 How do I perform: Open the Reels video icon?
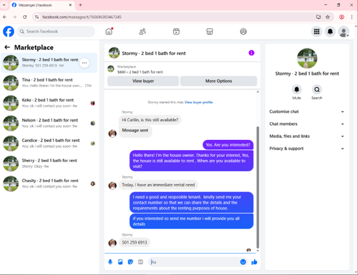pos(176,31)
